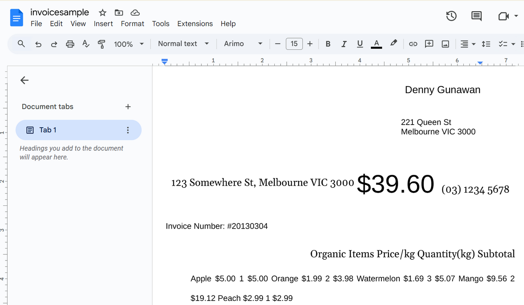Viewport: 524px width, 305px height.
Task: Open the zoom level dropdown at 100%
Action: [129, 44]
